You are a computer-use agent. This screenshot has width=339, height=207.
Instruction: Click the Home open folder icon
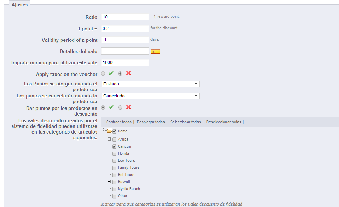click(109, 131)
